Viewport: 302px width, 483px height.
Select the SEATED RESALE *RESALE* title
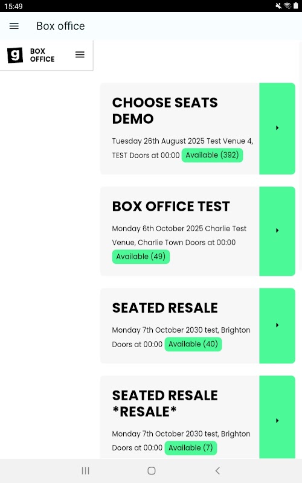click(165, 403)
